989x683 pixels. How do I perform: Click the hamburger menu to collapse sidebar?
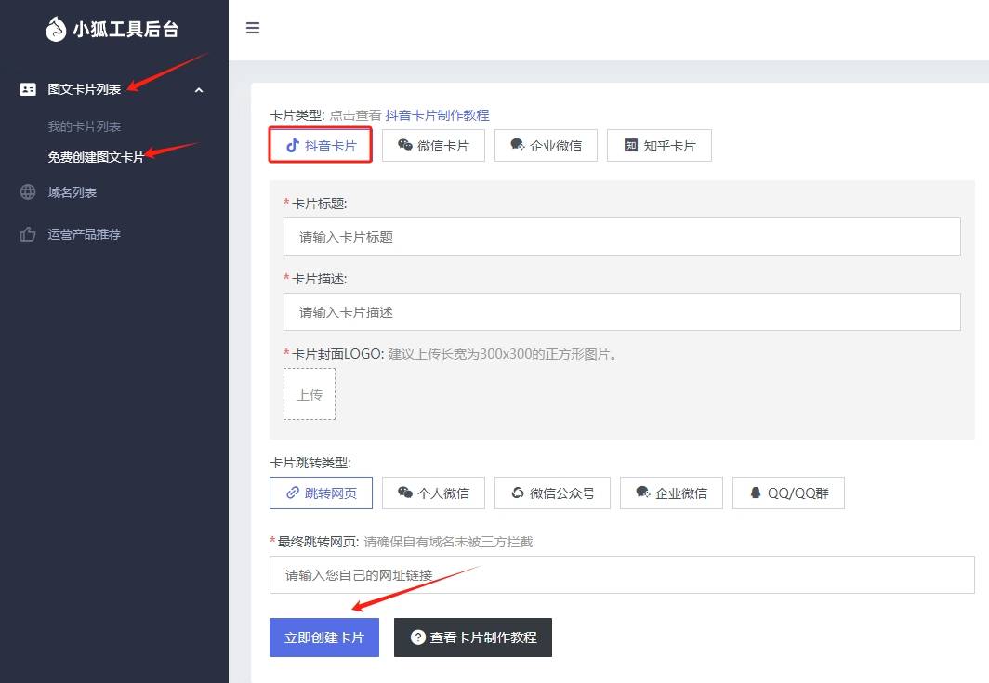[x=253, y=28]
